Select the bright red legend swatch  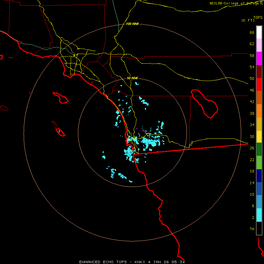tap(259, 84)
